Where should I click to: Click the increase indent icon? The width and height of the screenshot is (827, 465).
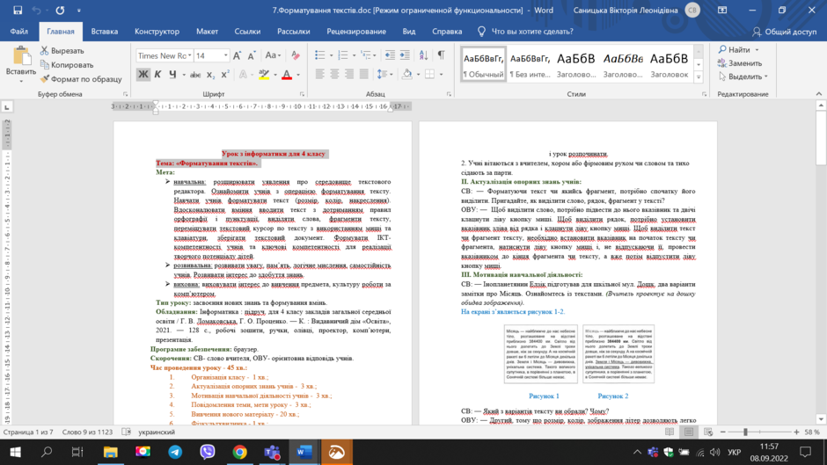(x=405, y=55)
